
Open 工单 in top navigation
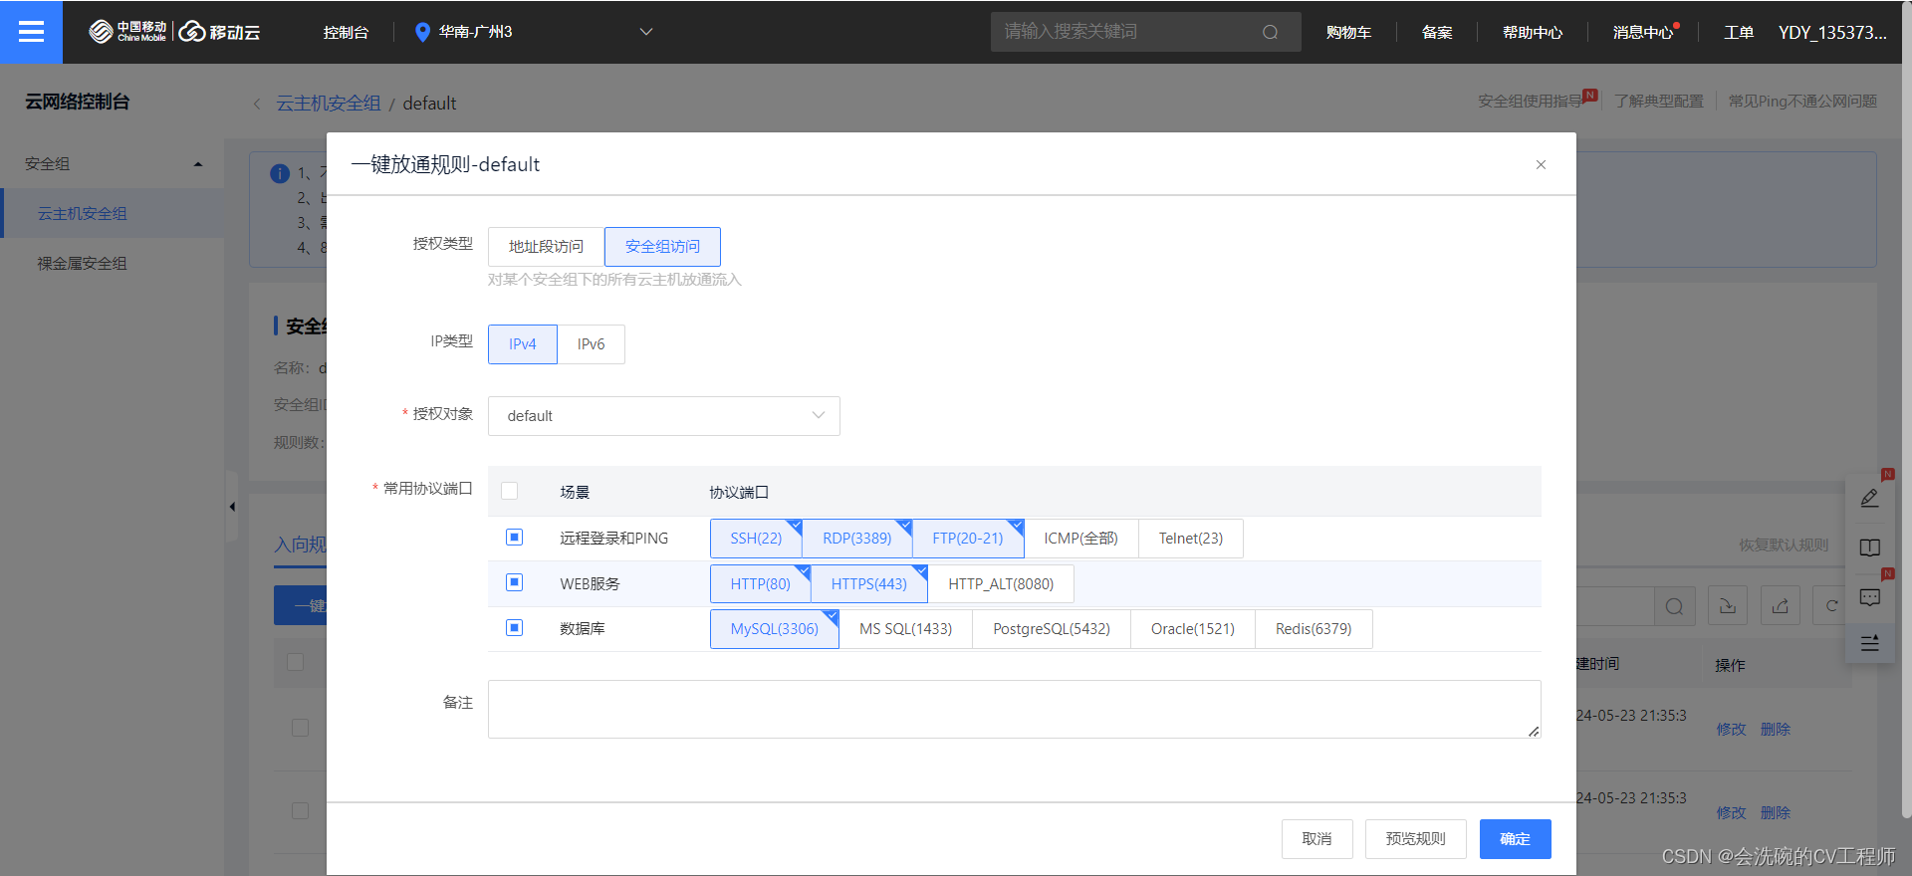click(1739, 32)
